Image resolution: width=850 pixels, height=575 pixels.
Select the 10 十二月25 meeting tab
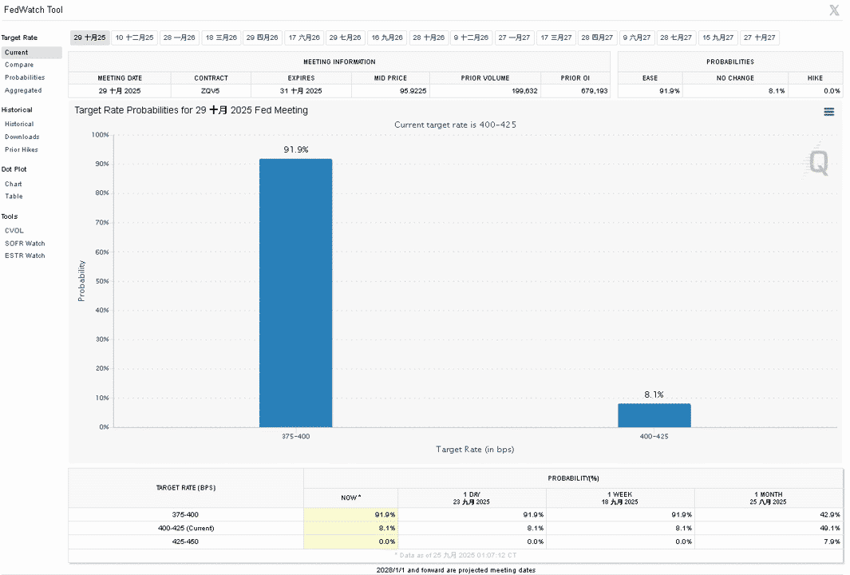coord(134,38)
